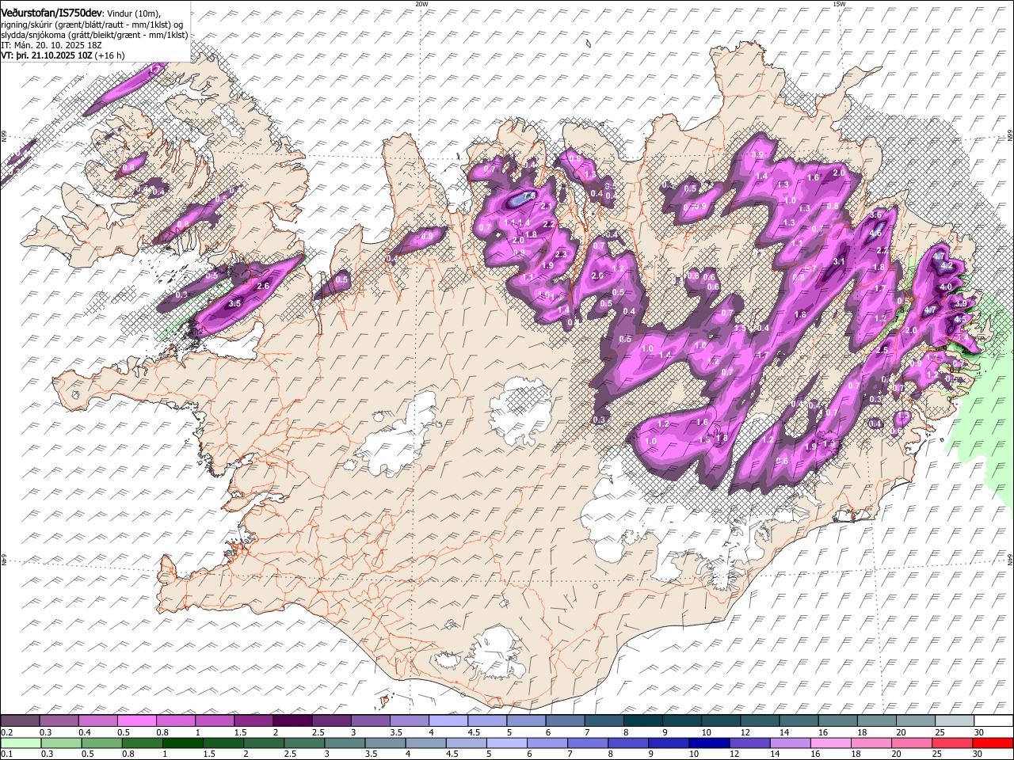Pick the snow legend swatch at 12
This screenshot has width=1014, height=760.
point(759,721)
